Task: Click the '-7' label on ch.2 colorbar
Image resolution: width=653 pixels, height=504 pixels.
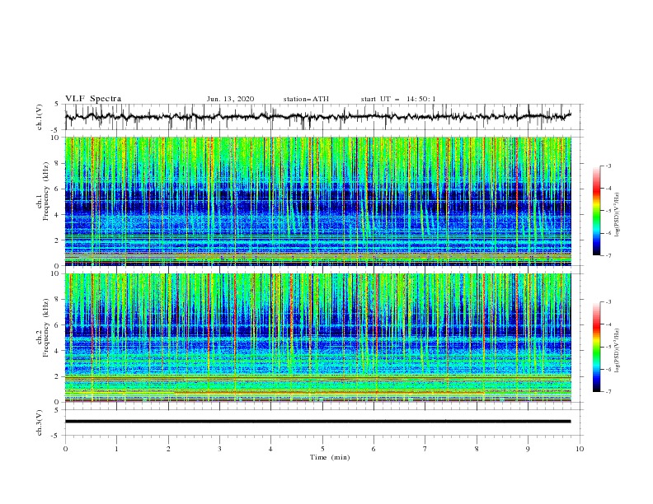Action: point(608,392)
